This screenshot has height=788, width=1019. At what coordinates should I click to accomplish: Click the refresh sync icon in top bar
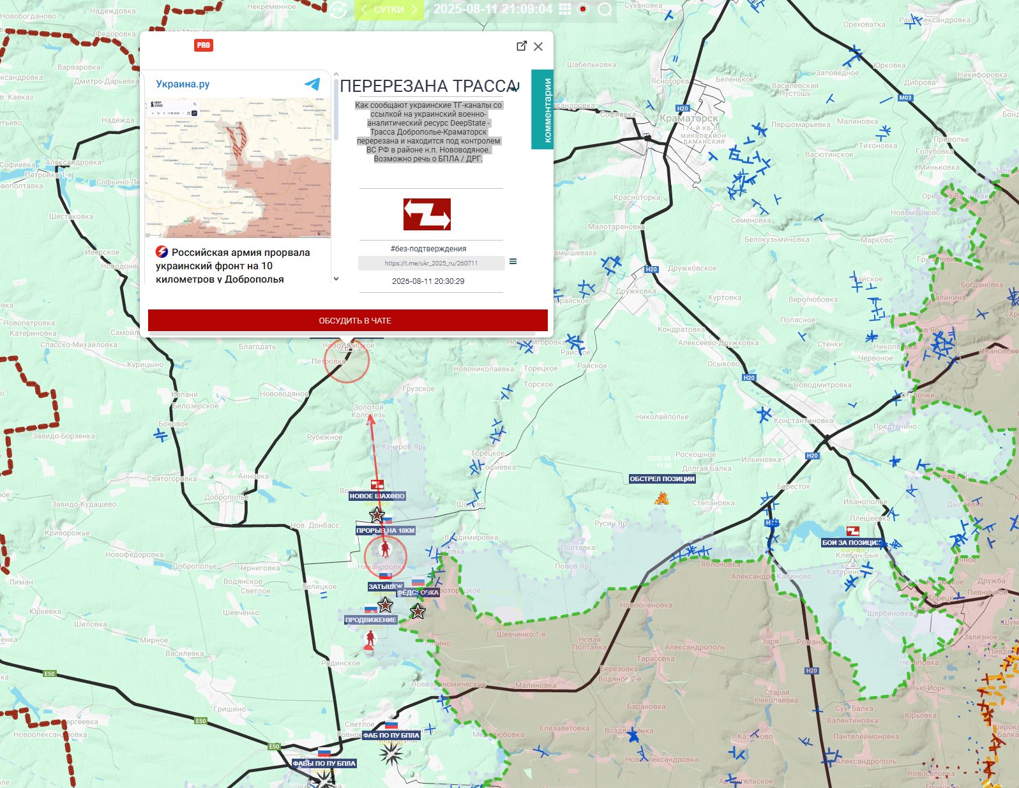pos(338,10)
